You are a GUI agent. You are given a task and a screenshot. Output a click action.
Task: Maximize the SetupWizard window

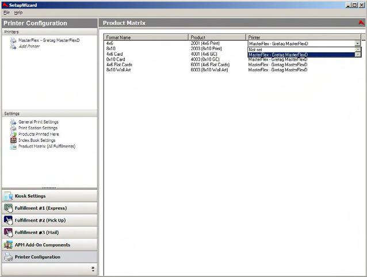tap(354, 5)
